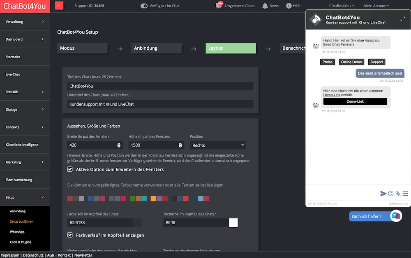
Task: Click the round chat launcher bubble icon
Action: (x=396, y=216)
